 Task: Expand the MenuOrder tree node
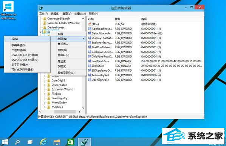point(45,103)
